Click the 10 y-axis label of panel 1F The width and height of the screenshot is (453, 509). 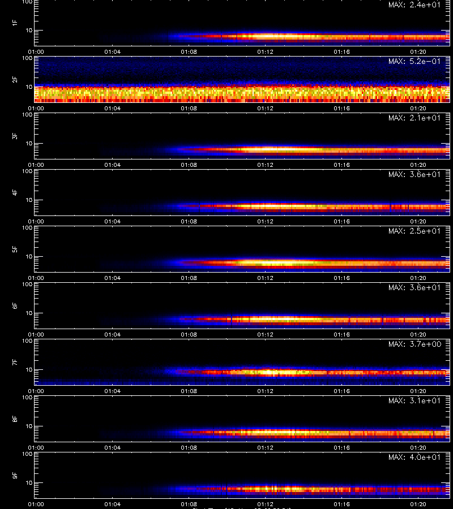[x=29, y=30]
